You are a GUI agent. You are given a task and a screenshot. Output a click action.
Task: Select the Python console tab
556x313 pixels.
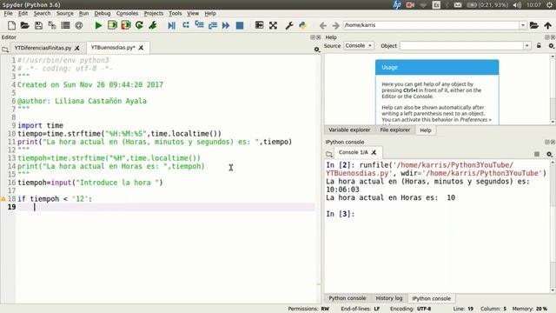pyautogui.click(x=347, y=298)
